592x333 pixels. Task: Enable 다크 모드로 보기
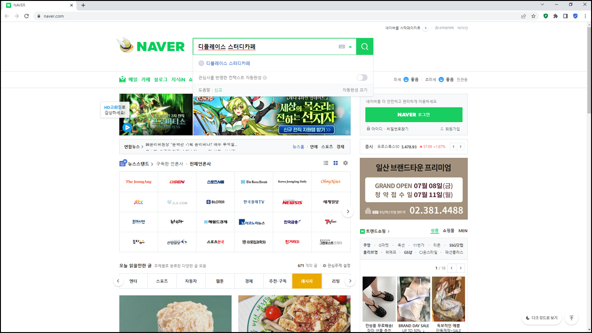coord(542,318)
